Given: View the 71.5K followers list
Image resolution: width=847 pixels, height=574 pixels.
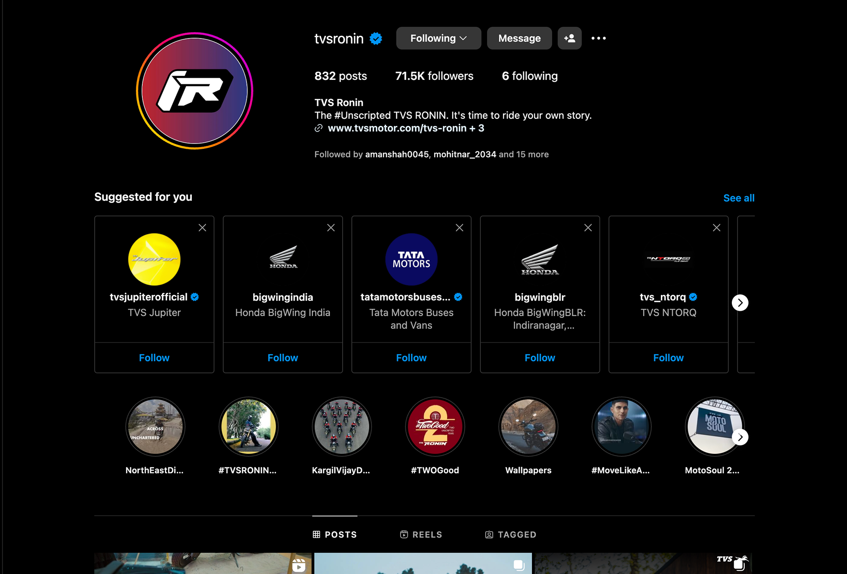Looking at the screenshot, I should 434,76.
